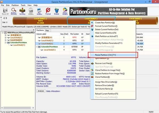Click the tree panel scroll right arrow
Screen dimensions: 159x113
click(x=33, y=108)
